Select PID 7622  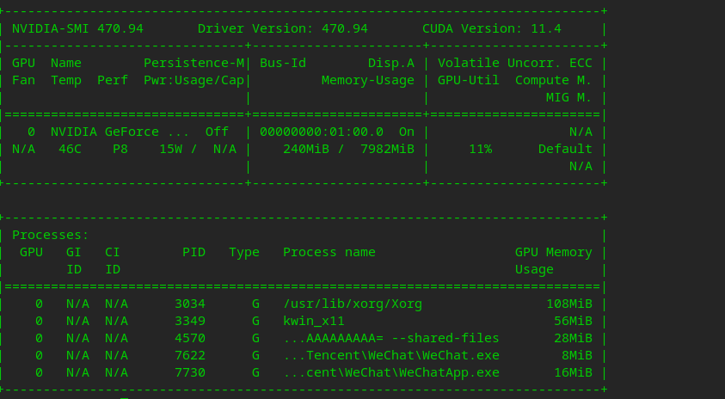(x=190, y=355)
